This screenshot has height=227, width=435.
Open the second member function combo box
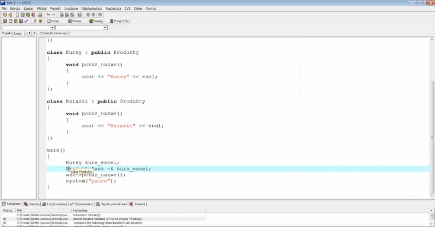(x=83, y=27)
